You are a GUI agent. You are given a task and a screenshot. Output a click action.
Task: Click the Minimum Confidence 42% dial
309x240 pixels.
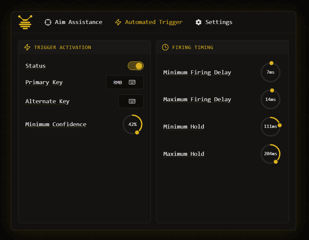coord(132,124)
